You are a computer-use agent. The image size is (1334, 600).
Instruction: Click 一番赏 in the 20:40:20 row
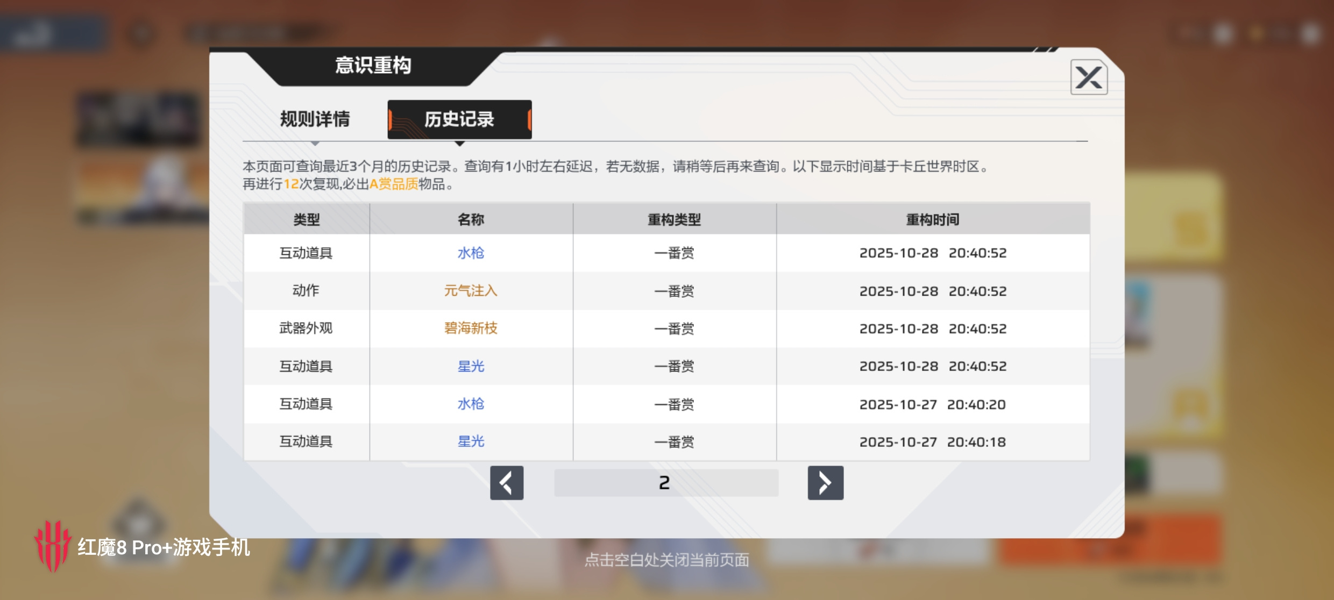[x=675, y=405]
